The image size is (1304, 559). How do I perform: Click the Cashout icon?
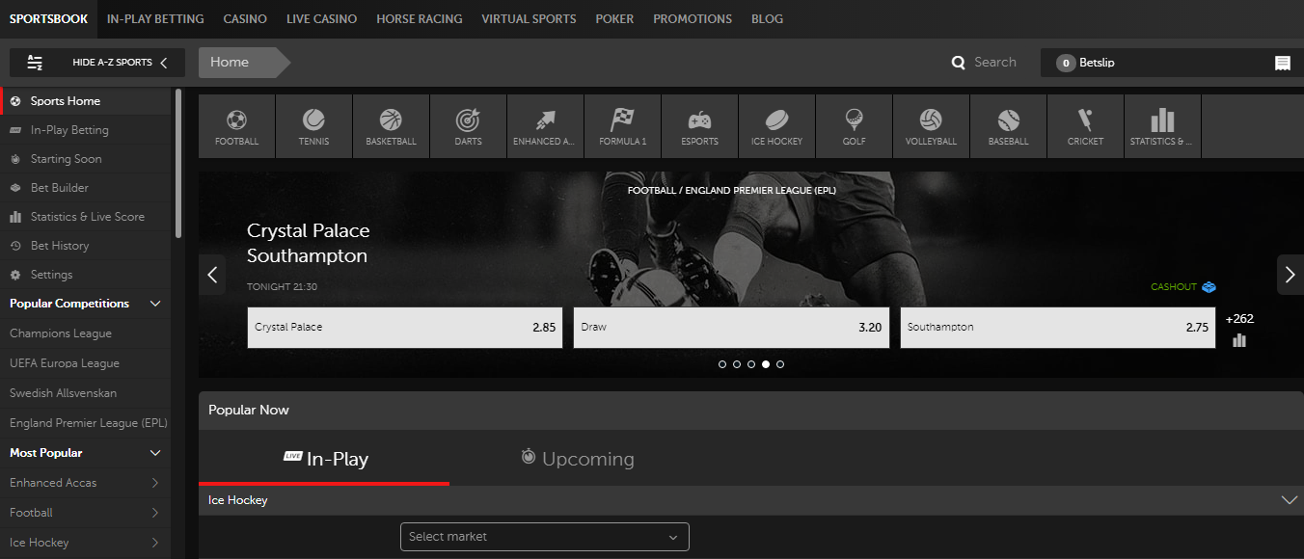1209,287
